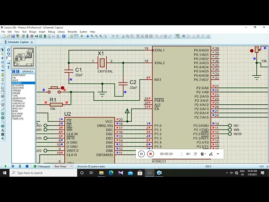Screen dimensions: 269x202
Task: Open the Base Design dropdown
Action: point(63,167)
